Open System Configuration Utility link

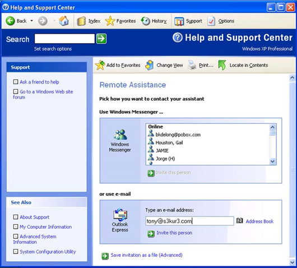coord(48,252)
